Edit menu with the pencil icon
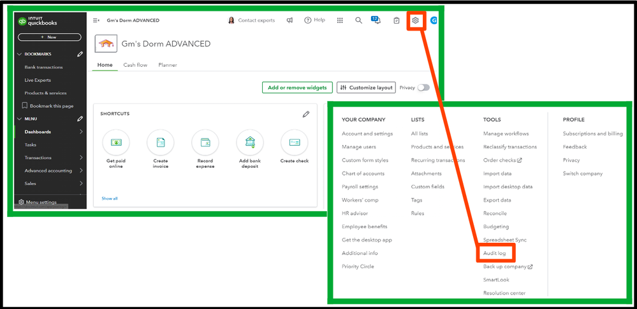637x309 pixels. point(80,119)
